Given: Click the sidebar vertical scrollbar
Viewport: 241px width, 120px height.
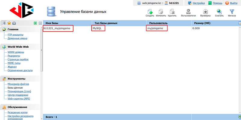Looking at the screenshot, I should click(42, 50).
